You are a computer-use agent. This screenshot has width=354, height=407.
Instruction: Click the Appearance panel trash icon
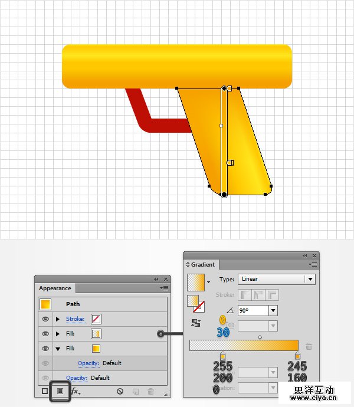tap(150, 391)
